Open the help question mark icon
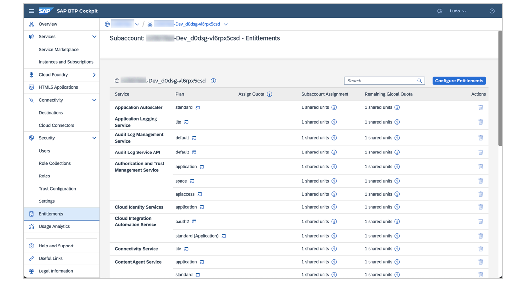Viewport: 526px width, 282px height. point(492,11)
